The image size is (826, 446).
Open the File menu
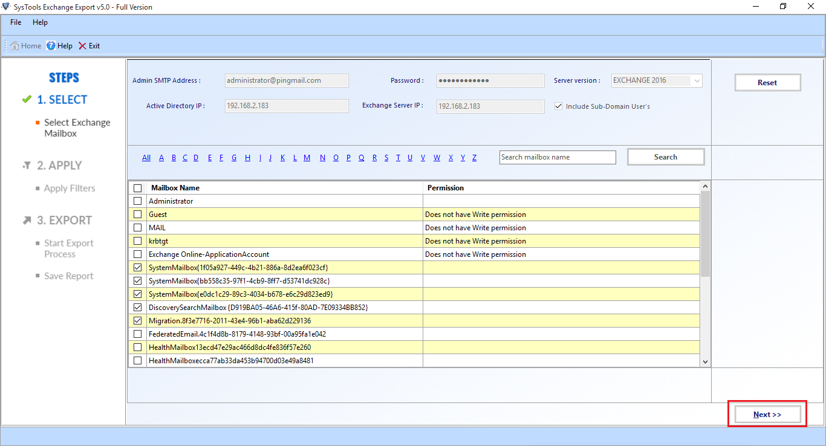coord(16,22)
